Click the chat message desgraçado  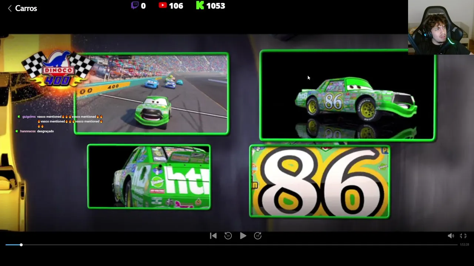tap(46, 131)
